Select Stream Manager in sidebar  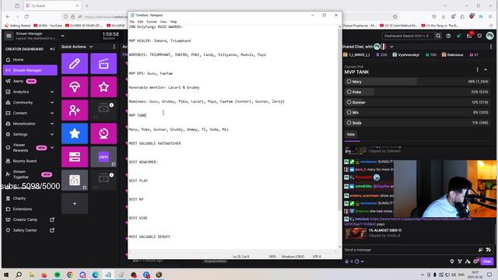30,70
